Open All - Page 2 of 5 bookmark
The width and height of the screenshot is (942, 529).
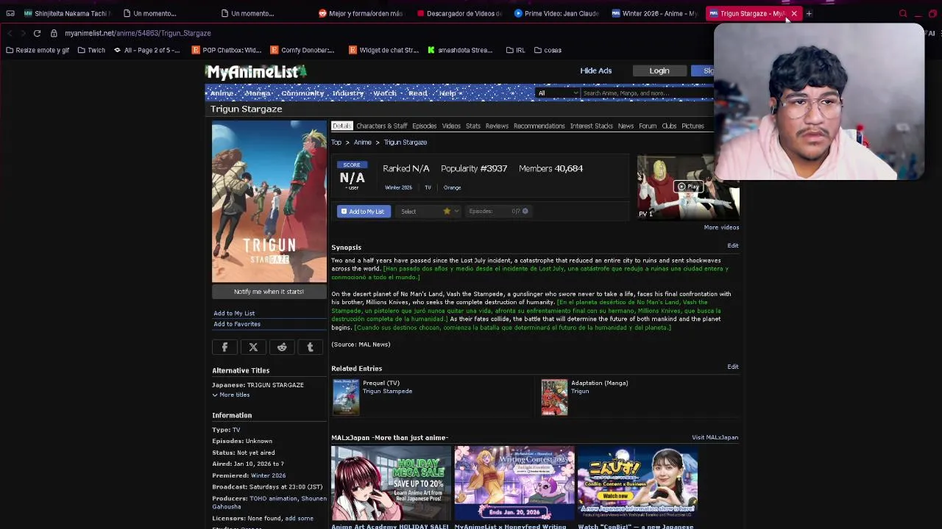146,50
